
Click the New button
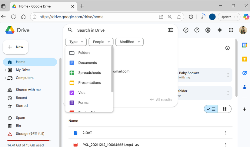point(16,47)
